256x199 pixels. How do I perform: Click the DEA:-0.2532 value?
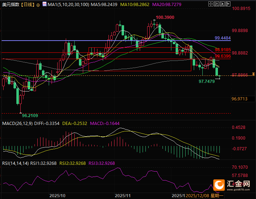[x=75, y=124]
